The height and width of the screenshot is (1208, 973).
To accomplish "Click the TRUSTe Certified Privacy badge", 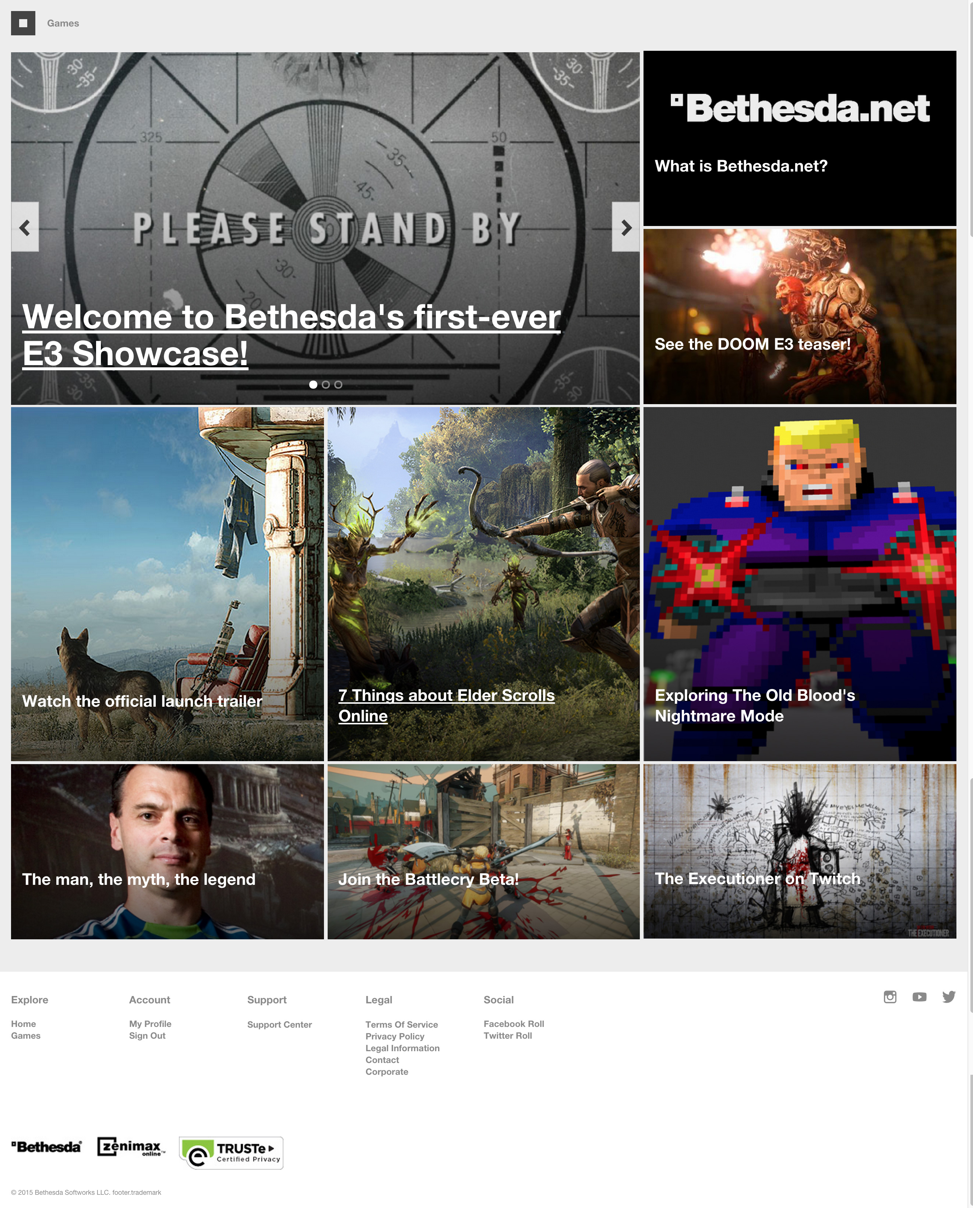I will click(x=231, y=1152).
